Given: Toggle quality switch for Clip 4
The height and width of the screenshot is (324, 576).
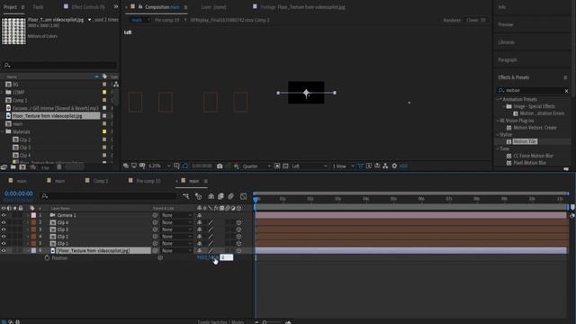Looking at the screenshot, I should (x=211, y=222).
